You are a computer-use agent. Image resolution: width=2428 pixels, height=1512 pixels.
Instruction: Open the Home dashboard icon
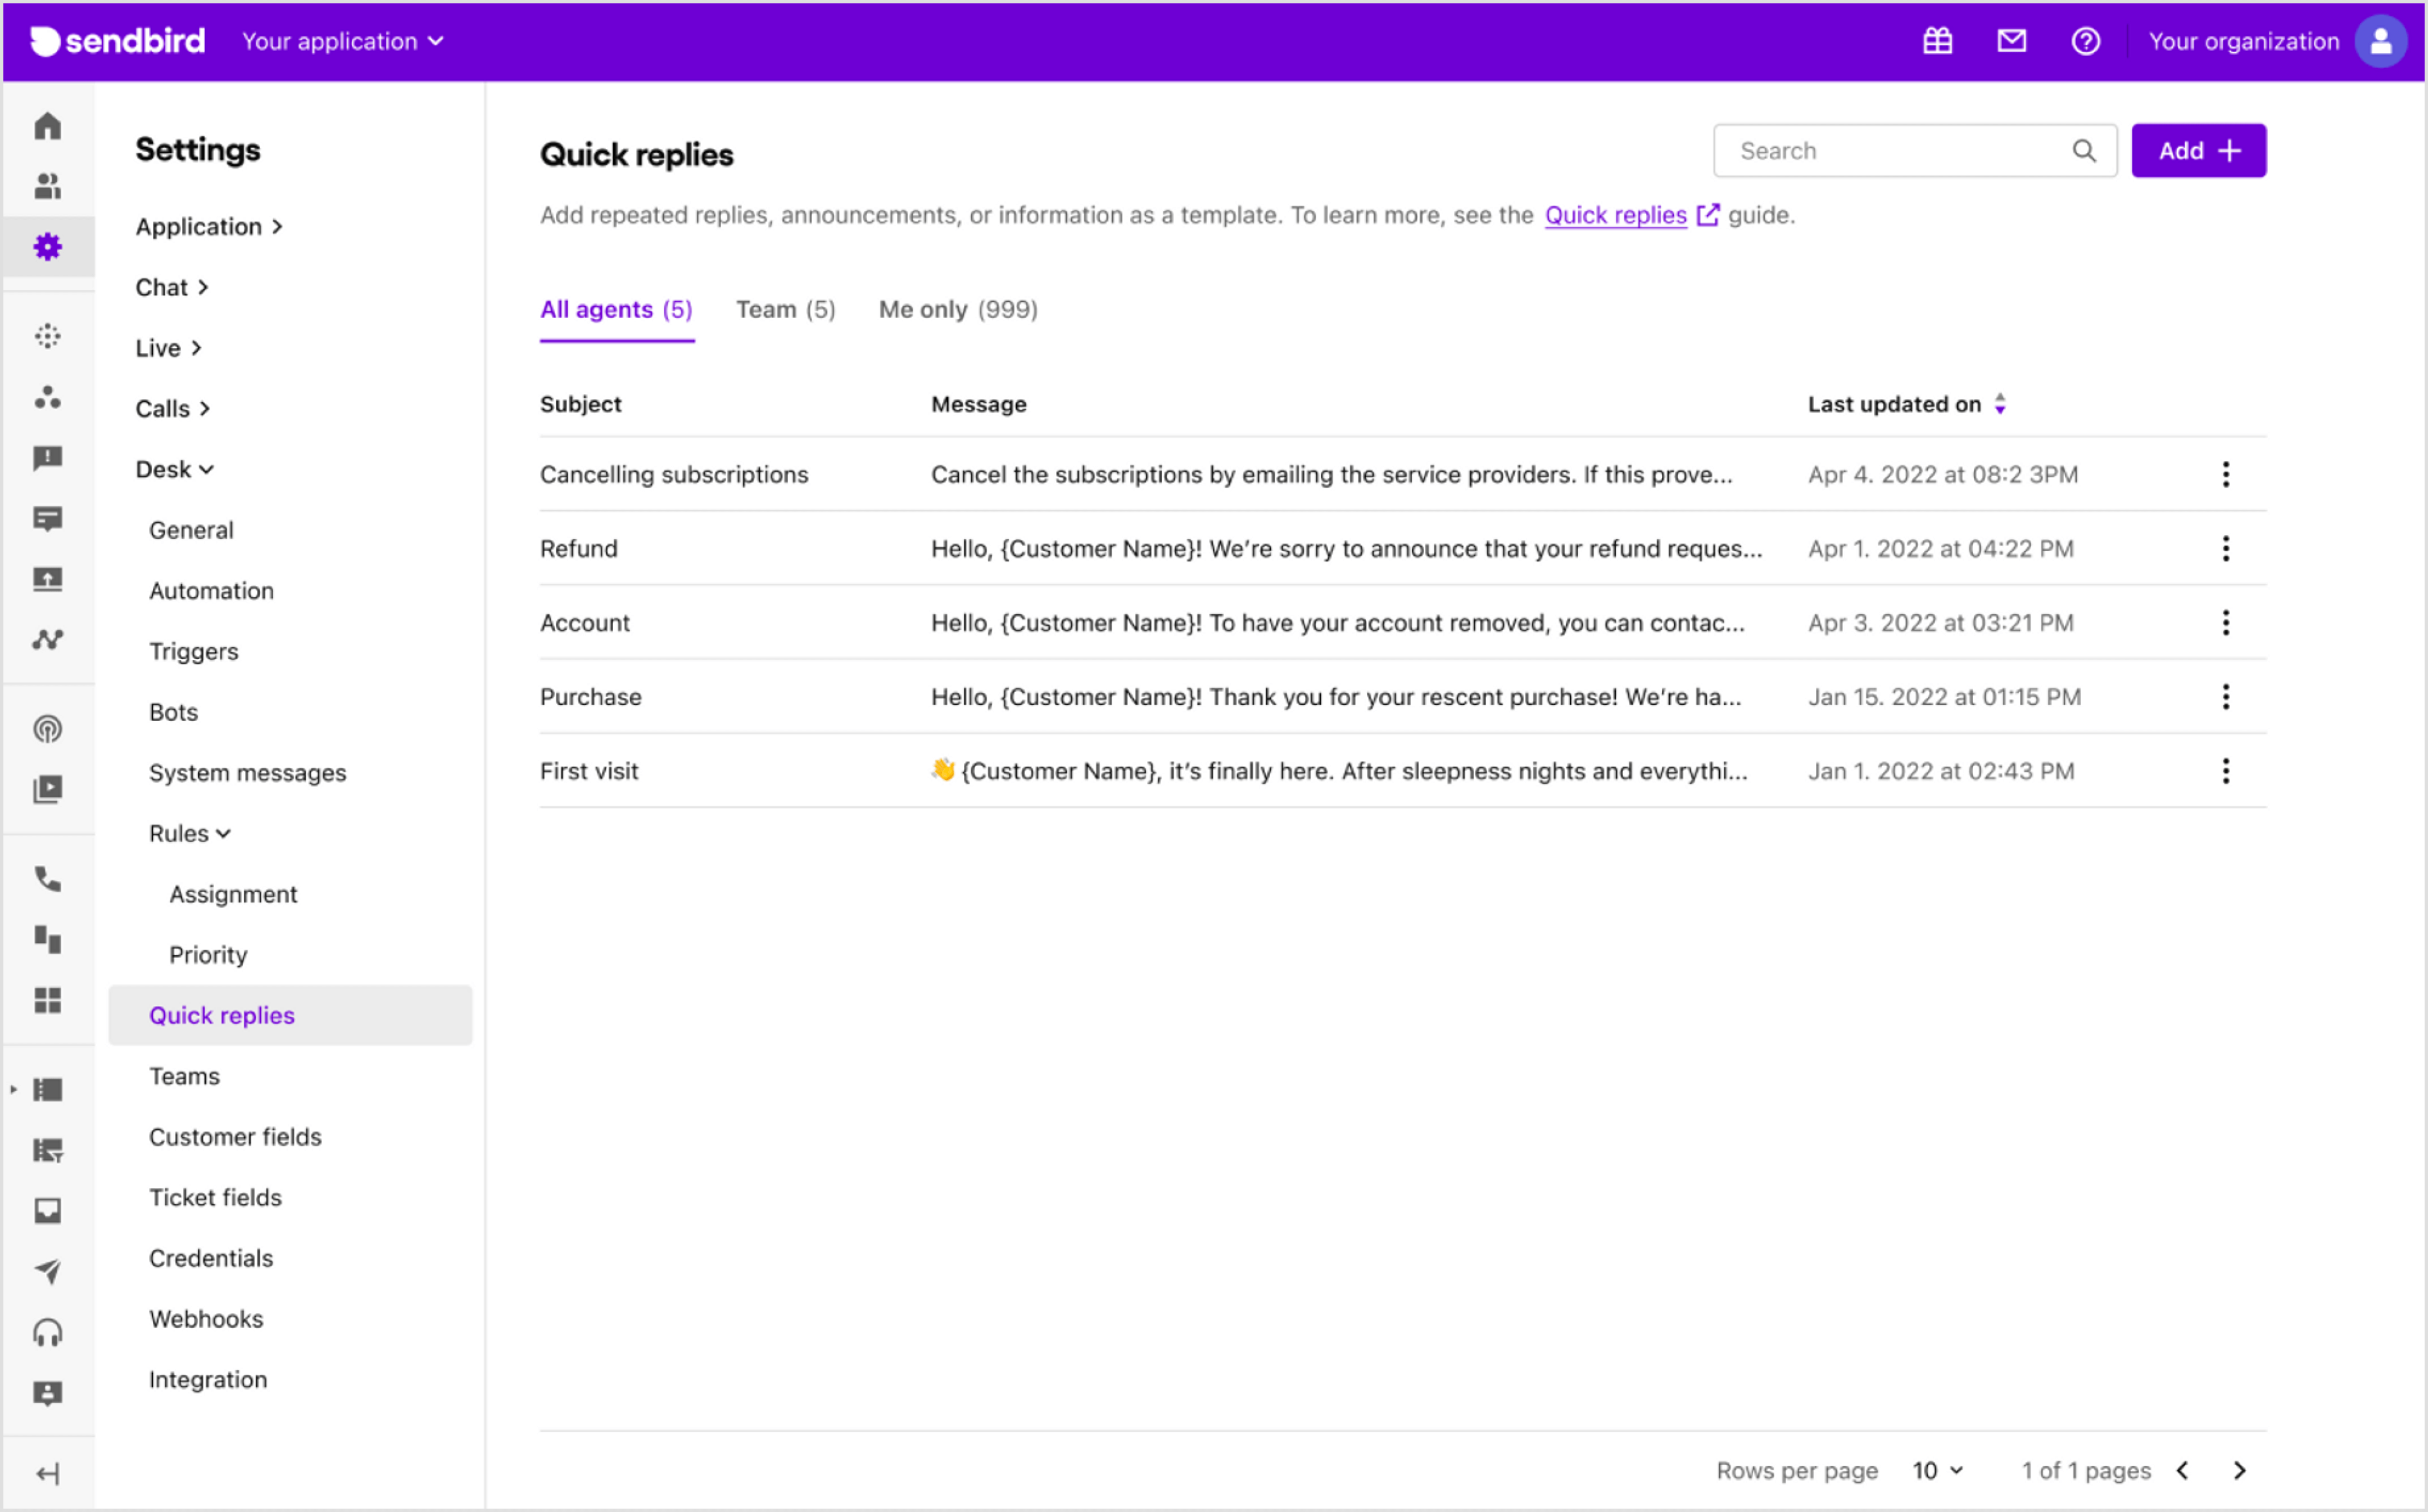(48, 126)
